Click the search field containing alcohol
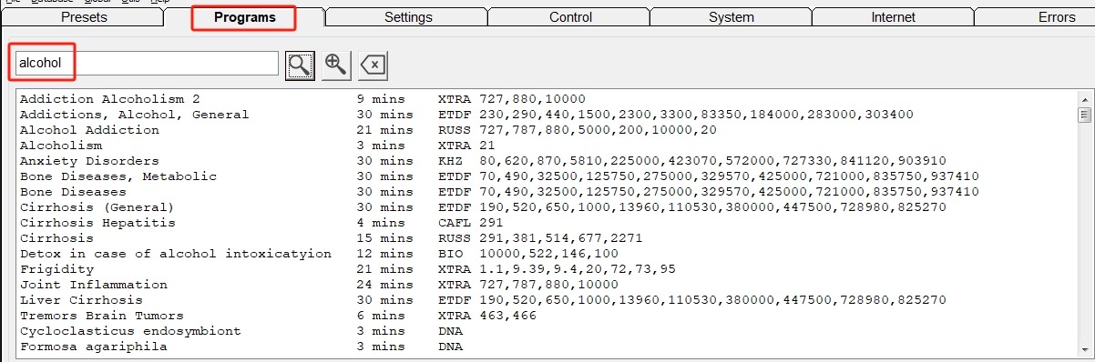 [146, 64]
